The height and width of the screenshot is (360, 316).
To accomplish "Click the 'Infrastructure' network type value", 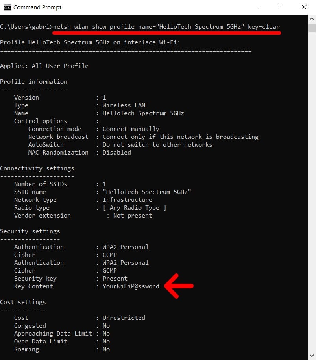I will [127, 200].
